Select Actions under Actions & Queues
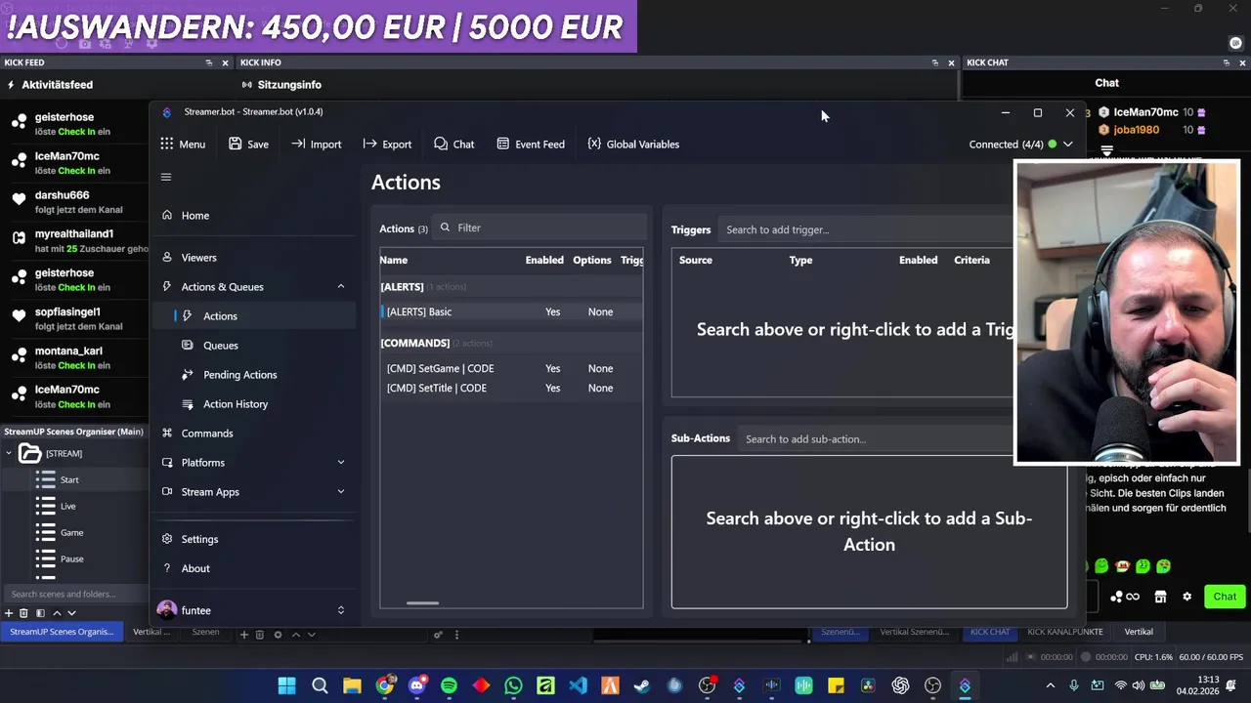 click(x=254, y=316)
